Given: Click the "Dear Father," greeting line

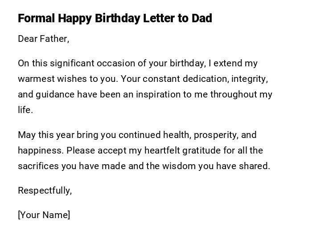Looking at the screenshot, I should [43, 39].
